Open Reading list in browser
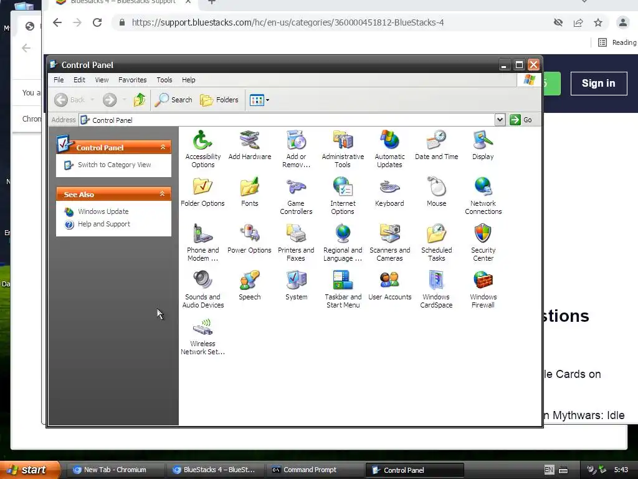The image size is (638, 479). (x=617, y=42)
